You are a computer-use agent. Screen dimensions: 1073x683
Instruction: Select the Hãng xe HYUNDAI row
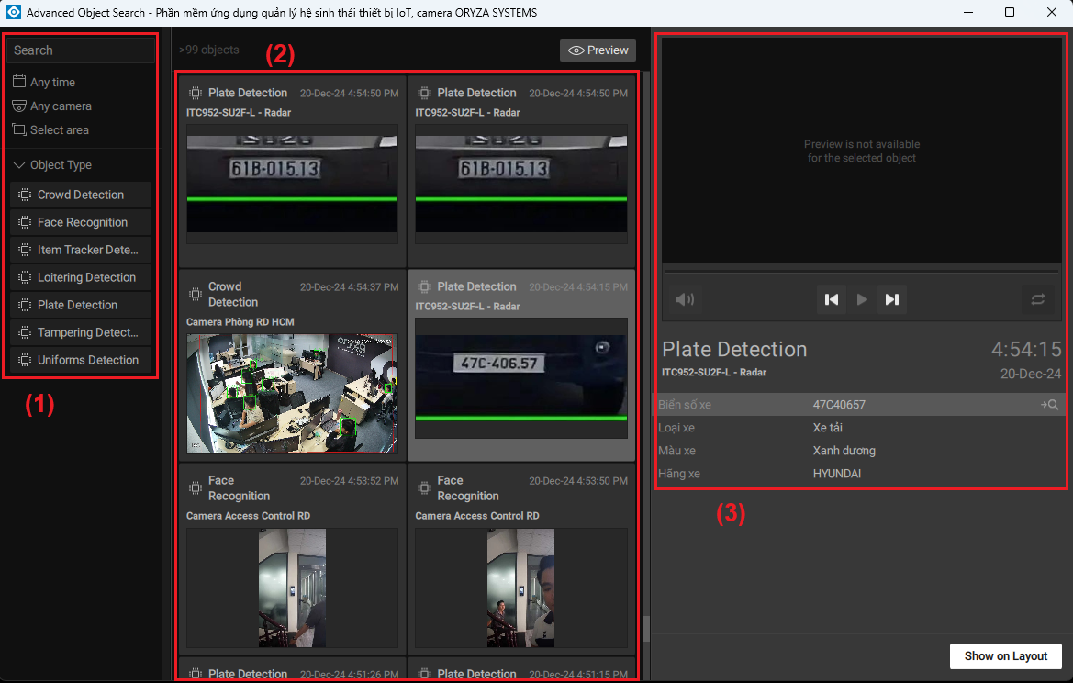[859, 474]
